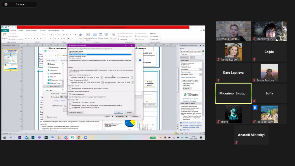Click the raised hand icon on Понько Катя tile

[x=255, y=107]
